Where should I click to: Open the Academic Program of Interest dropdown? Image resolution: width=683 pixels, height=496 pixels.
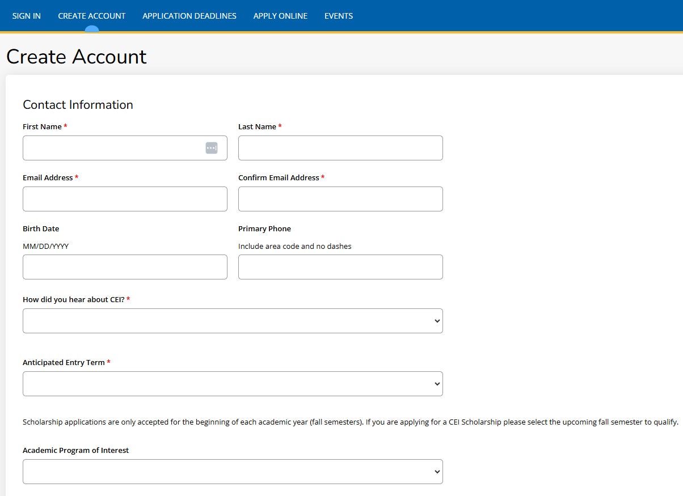(x=231, y=471)
